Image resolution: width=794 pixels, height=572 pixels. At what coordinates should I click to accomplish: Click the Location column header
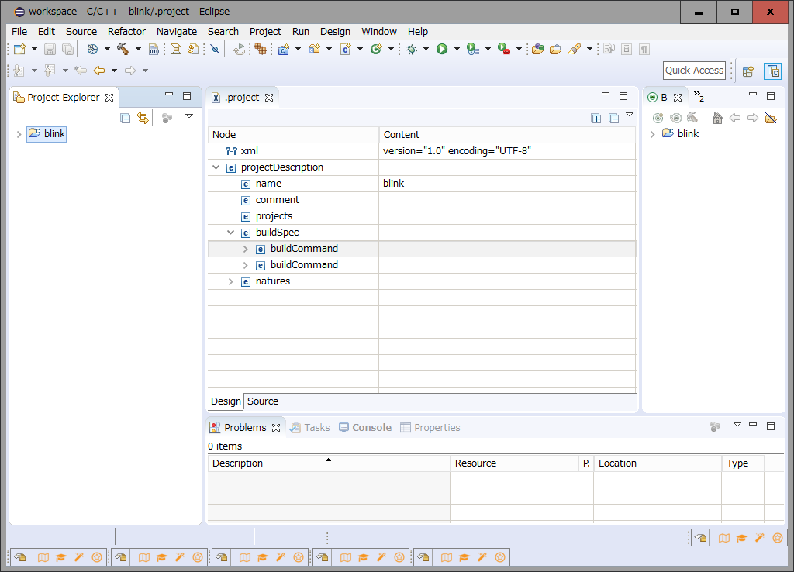[658, 463]
